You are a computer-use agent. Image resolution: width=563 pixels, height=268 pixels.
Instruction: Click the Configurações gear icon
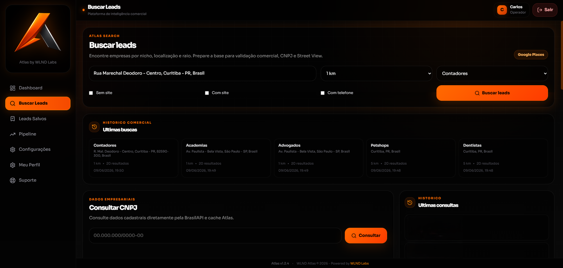(13, 150)
